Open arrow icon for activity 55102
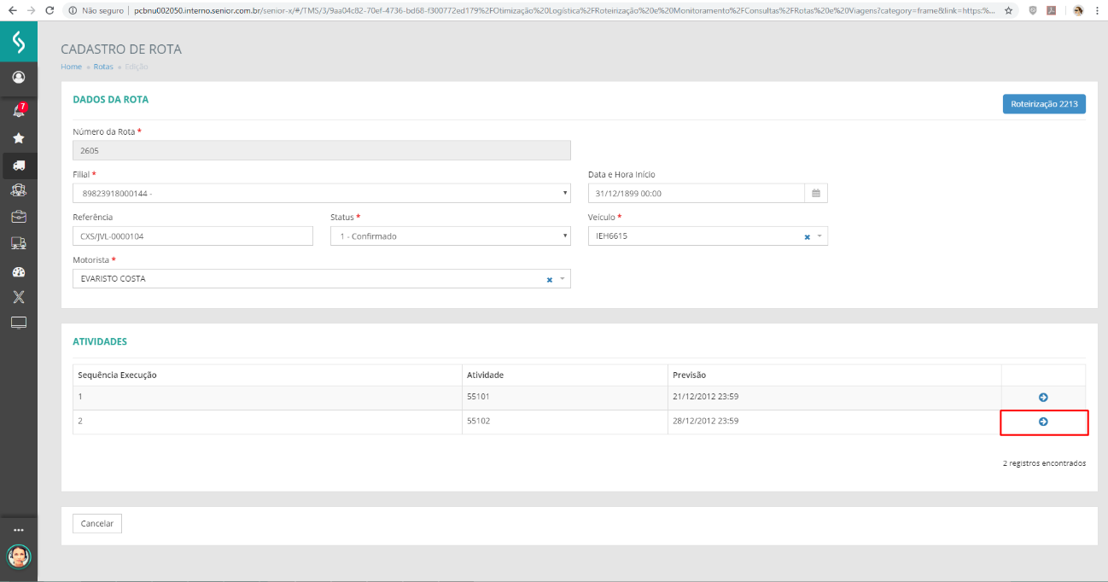 1043,422
